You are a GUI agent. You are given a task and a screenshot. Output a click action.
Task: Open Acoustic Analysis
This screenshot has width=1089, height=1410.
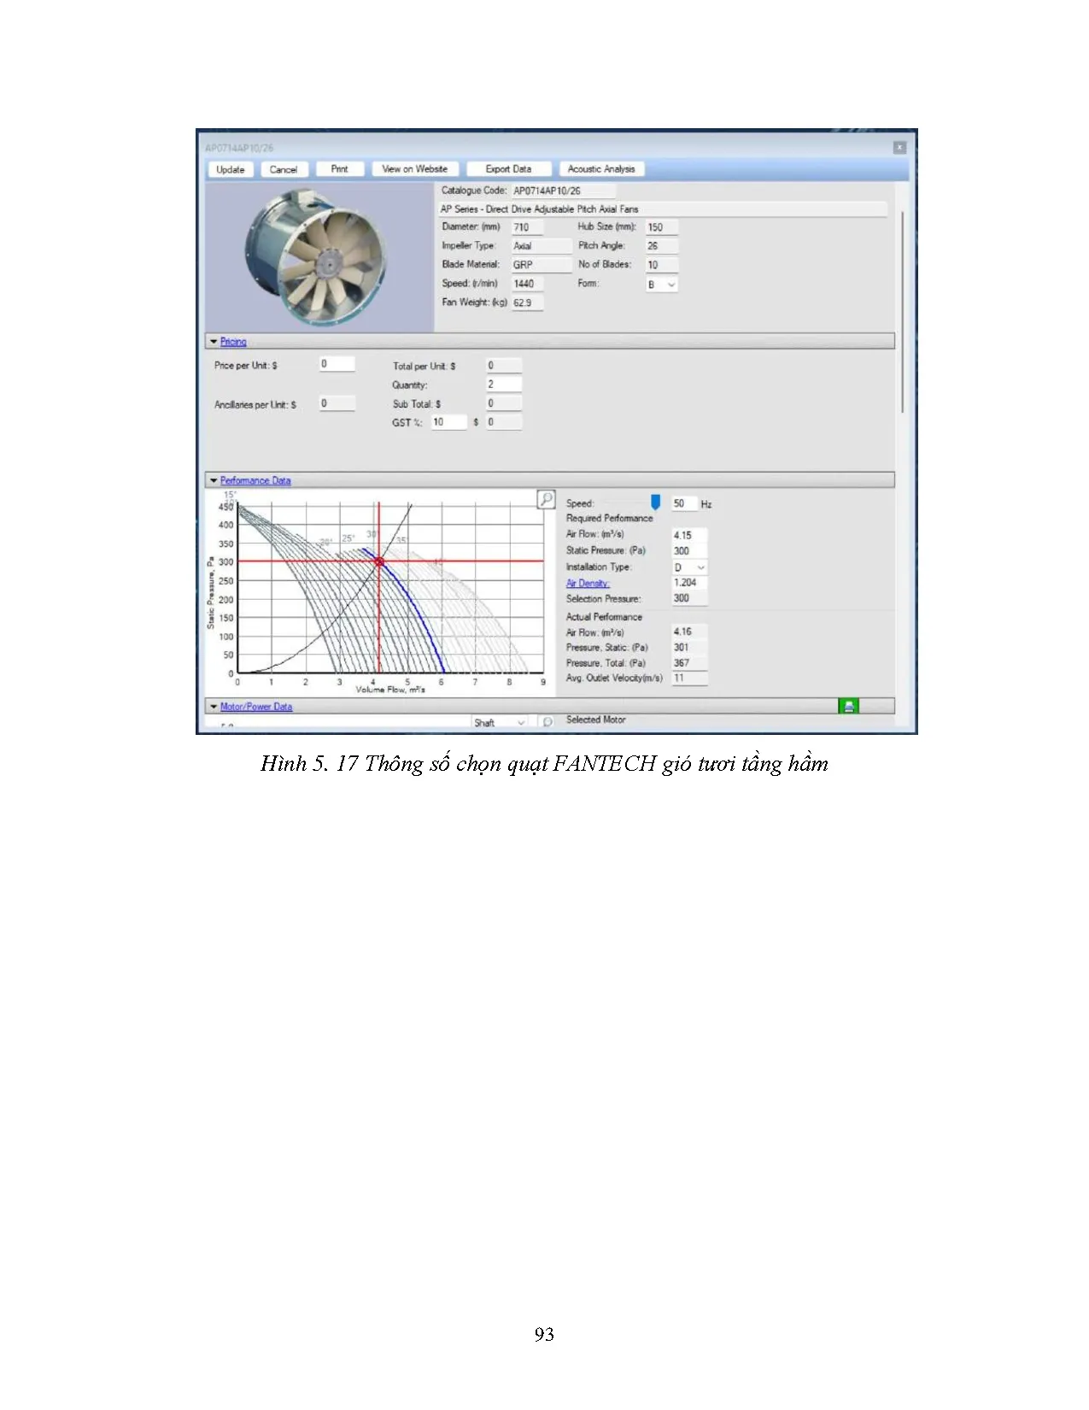tap(601, 169)
